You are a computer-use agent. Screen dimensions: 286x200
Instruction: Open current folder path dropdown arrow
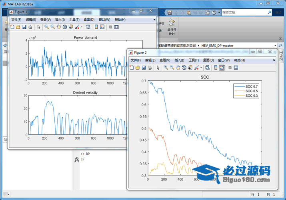pyautogui.click(x=275, y=45)
